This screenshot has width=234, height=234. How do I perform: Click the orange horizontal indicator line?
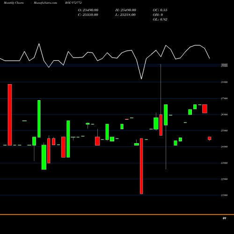click(x=117, y=215)
